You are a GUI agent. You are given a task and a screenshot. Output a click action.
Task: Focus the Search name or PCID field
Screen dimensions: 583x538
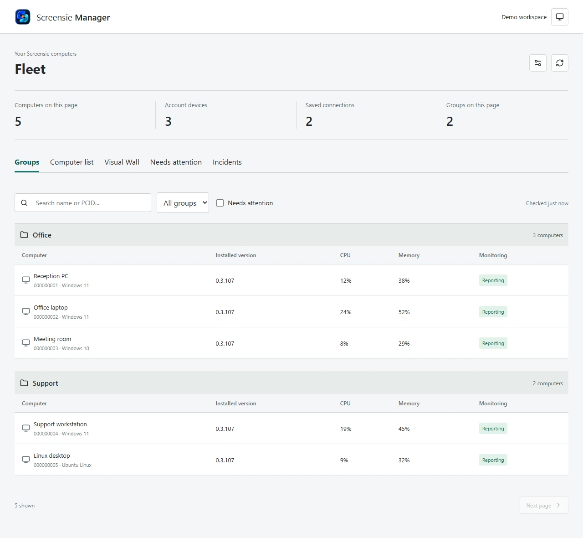[x=83, y=203]
